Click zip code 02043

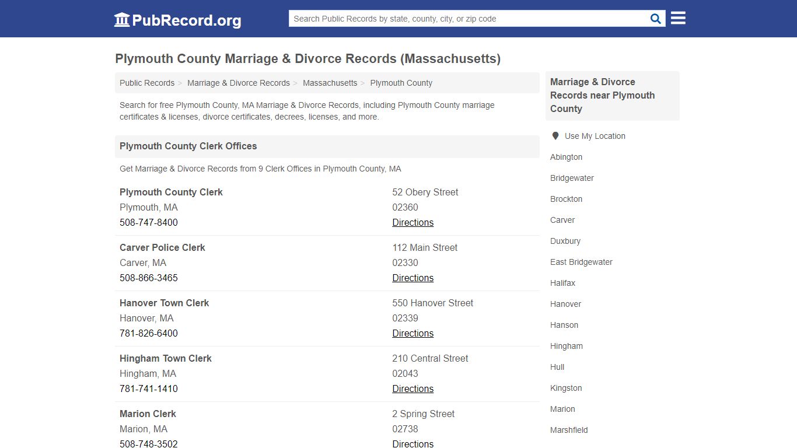[x=405, y=373]
